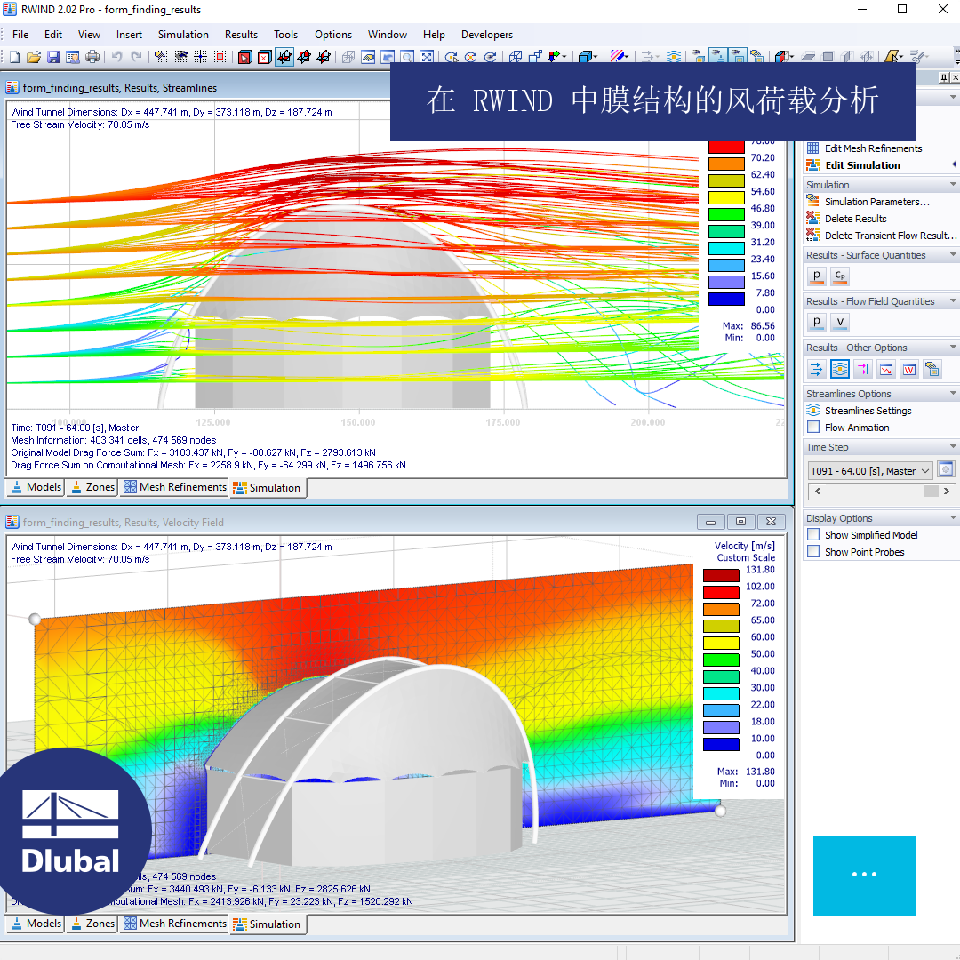Collapse Results - Flow Field Quantities section

953,300
